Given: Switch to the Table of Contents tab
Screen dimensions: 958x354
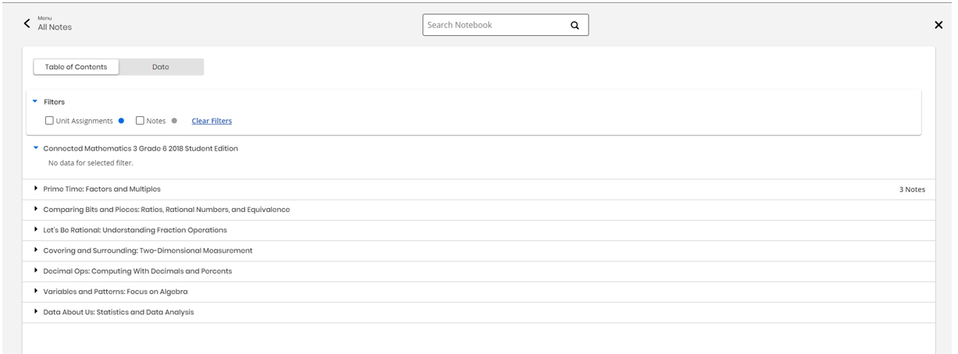Looking at the screenshot, I should click(76, 67).
